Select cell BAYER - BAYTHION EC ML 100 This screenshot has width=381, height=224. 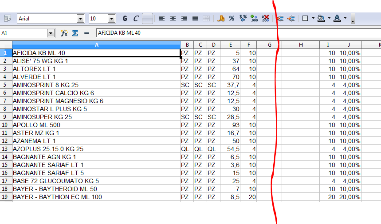pos(96,197)
